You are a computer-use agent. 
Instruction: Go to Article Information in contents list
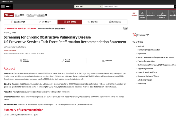coord(145,80)
